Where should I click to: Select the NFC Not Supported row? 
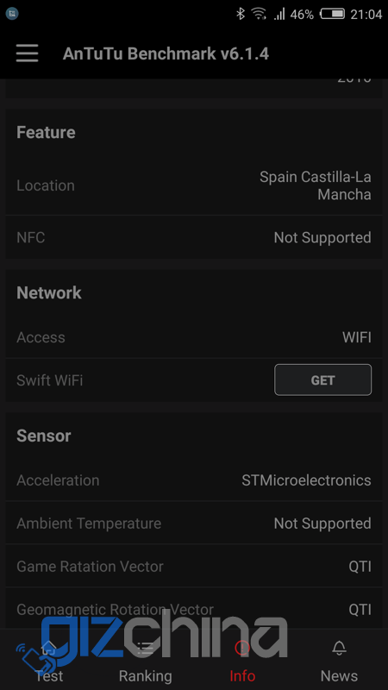click(x=194, y=238)
